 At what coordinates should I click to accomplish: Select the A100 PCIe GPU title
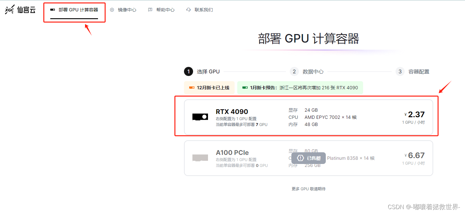click(232, 153)
